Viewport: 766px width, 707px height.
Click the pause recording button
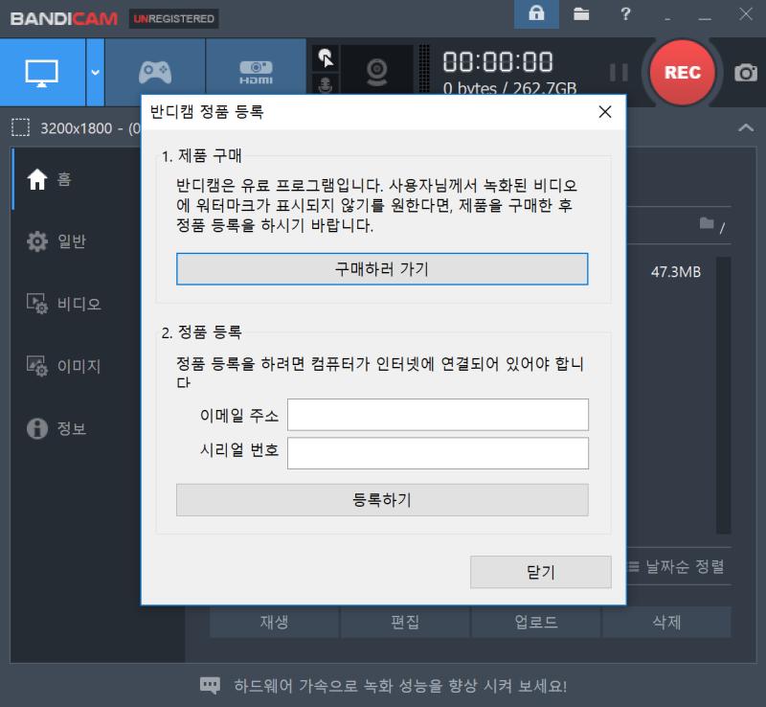619,73
